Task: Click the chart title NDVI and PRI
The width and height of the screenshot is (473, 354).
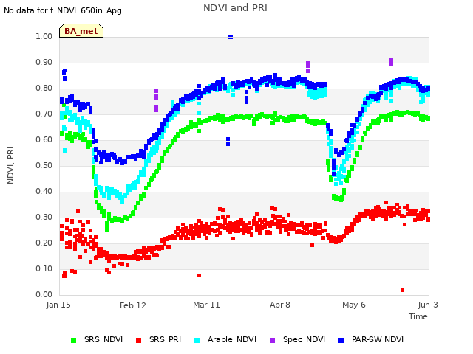Action: [x=235, y=8]
